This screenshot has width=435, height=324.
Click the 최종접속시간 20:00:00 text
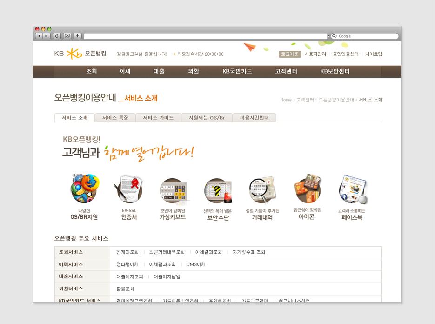pos(201,54)
